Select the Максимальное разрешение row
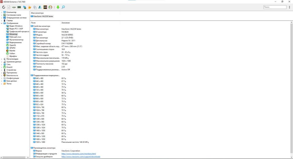The image size is (293, 159). pyautogui.click(x=52, y=61)
